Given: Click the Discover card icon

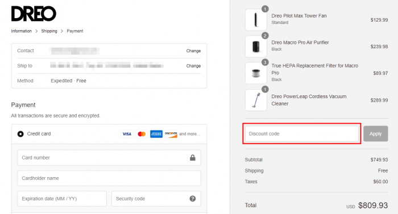Looking at the screenshot, I should [171, 134].
